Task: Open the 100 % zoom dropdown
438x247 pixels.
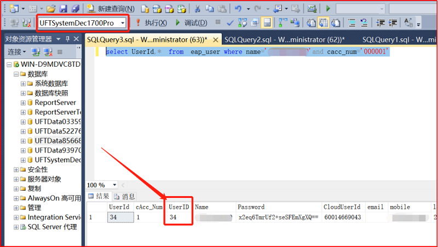Action: pos(114,185)
